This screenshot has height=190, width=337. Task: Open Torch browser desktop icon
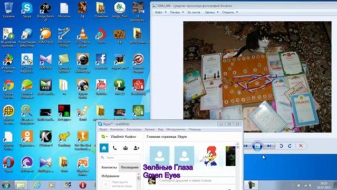click(101, 35)
